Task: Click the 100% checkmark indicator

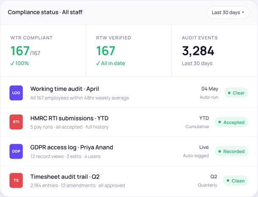Action: (x=19, y=63)
